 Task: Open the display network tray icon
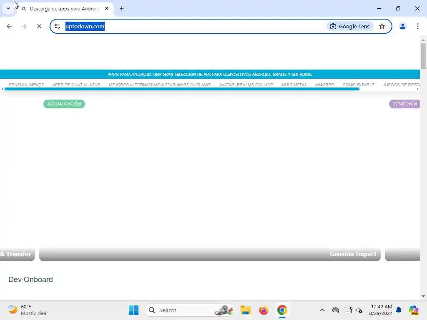[x=349, y=310]
